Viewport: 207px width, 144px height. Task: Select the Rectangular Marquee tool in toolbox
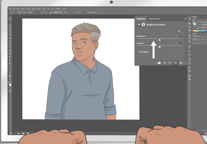10,22
